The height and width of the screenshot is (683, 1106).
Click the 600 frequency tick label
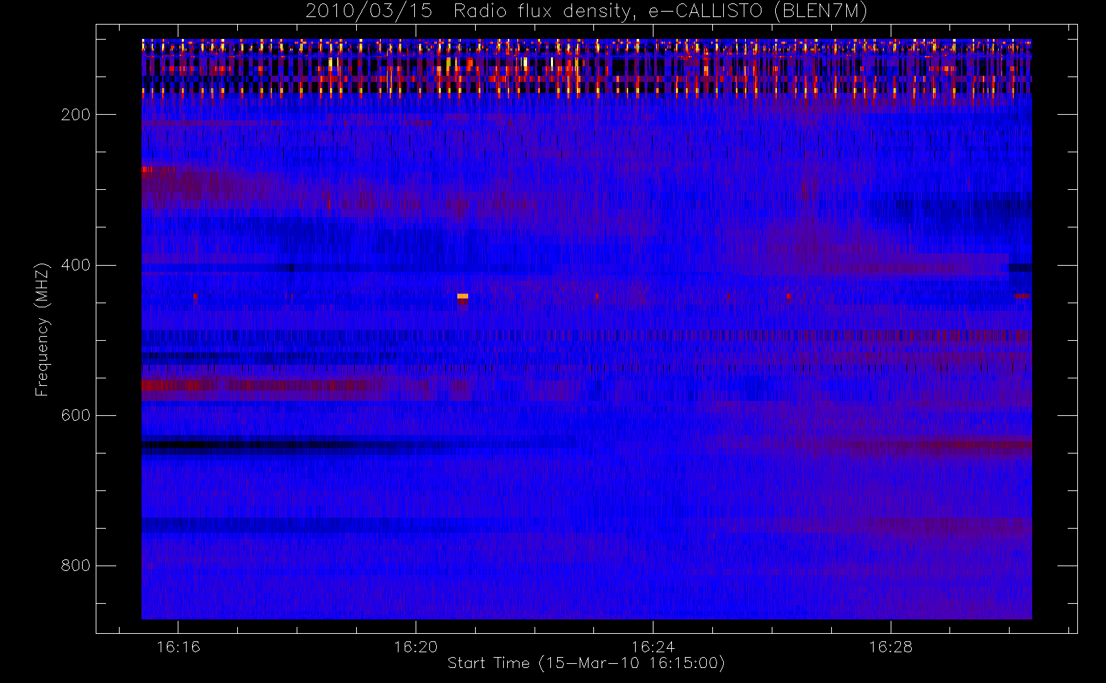pos(75,415)
